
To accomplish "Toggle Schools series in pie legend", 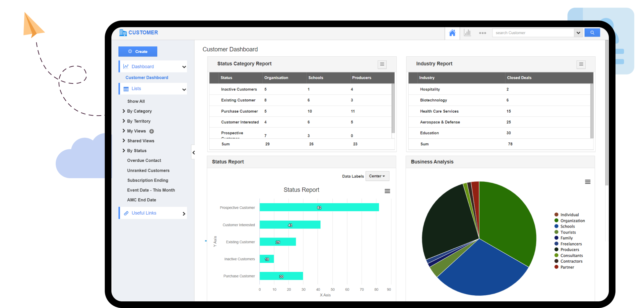I will 567,227.
